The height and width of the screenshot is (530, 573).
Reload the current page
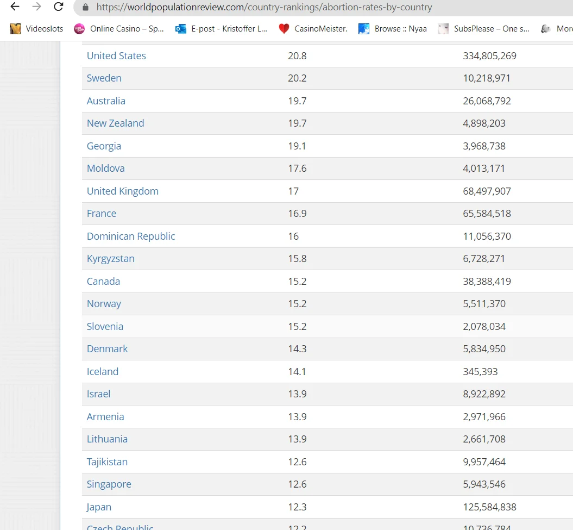59,7
